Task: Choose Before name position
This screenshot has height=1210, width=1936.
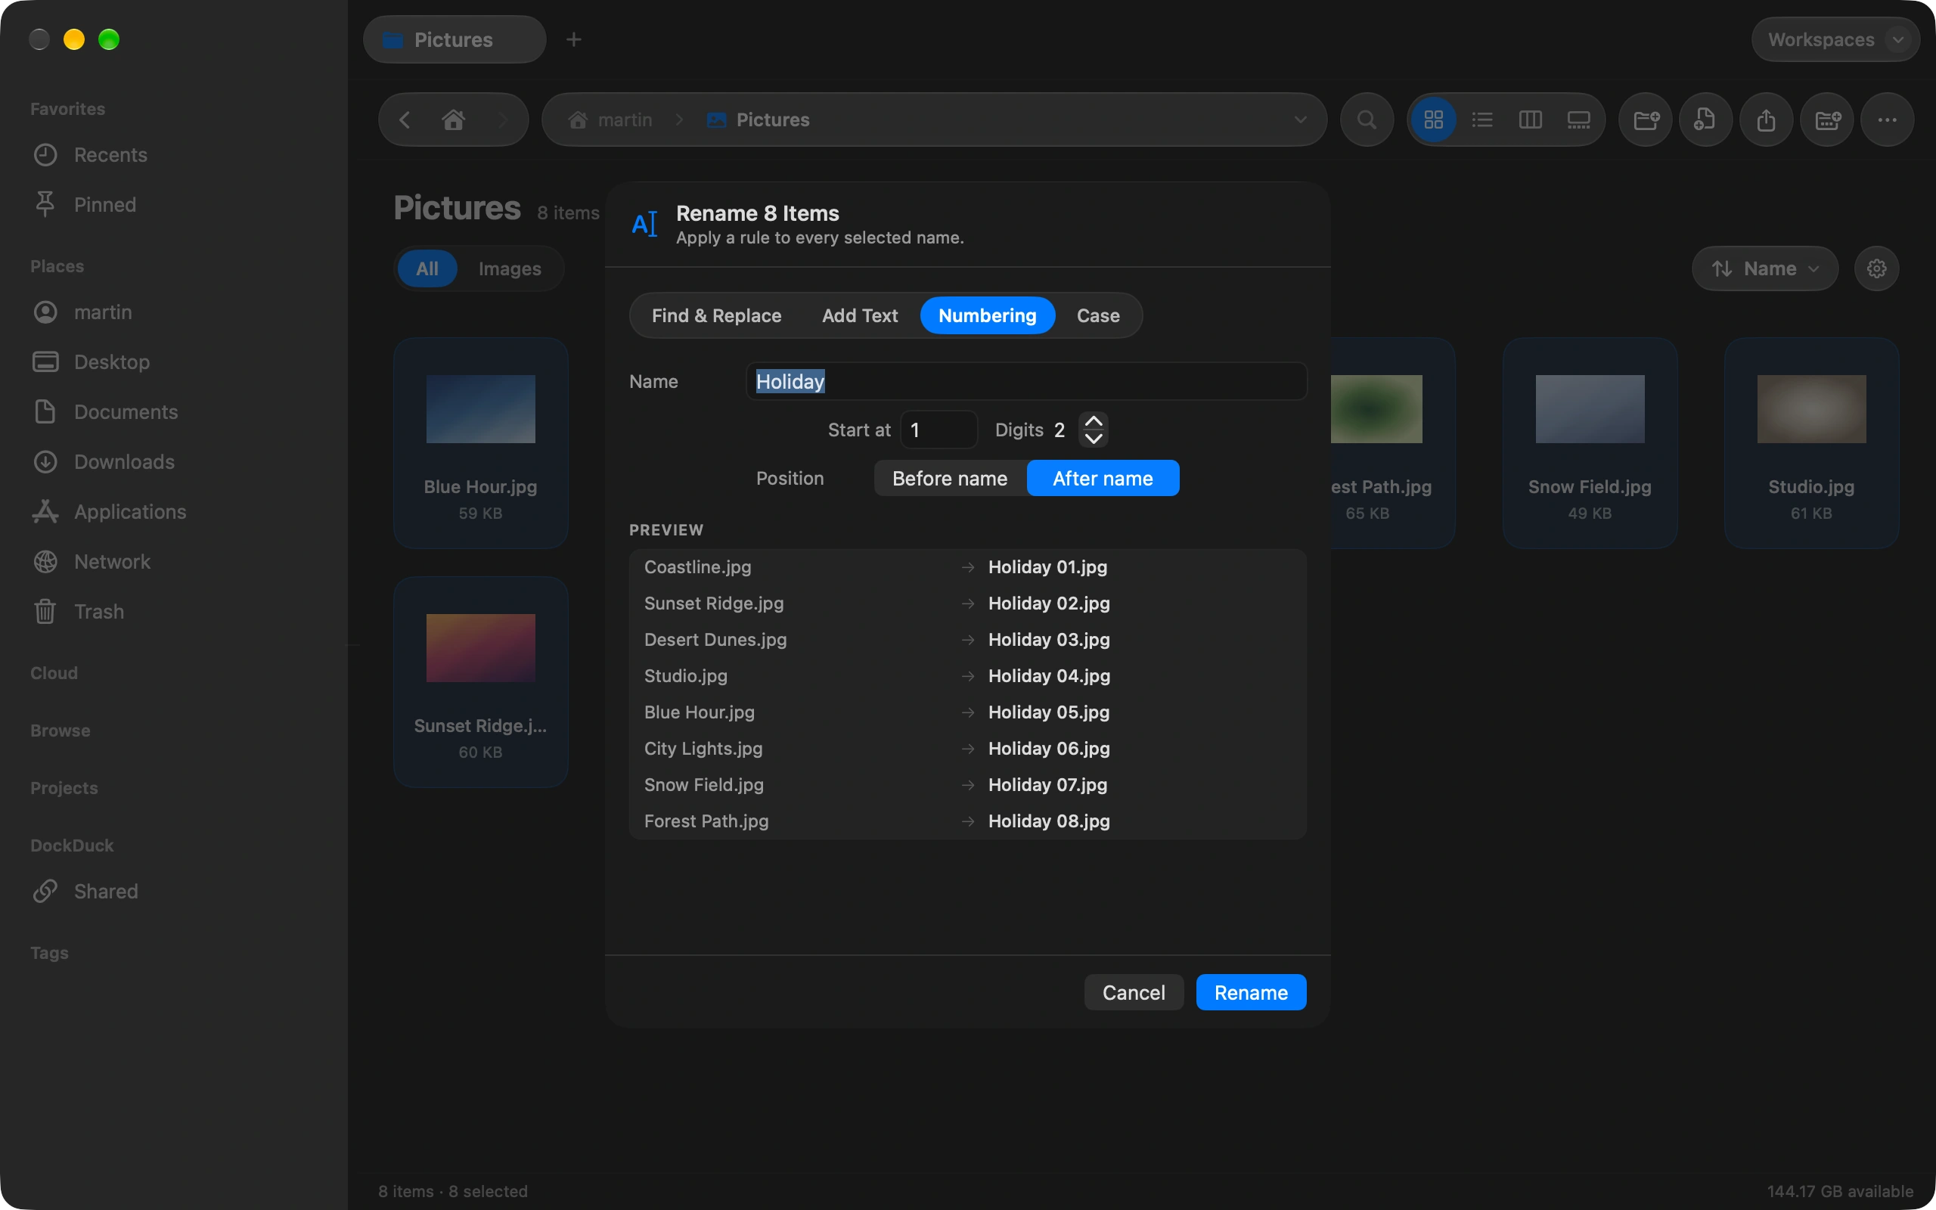Action: 950,478
